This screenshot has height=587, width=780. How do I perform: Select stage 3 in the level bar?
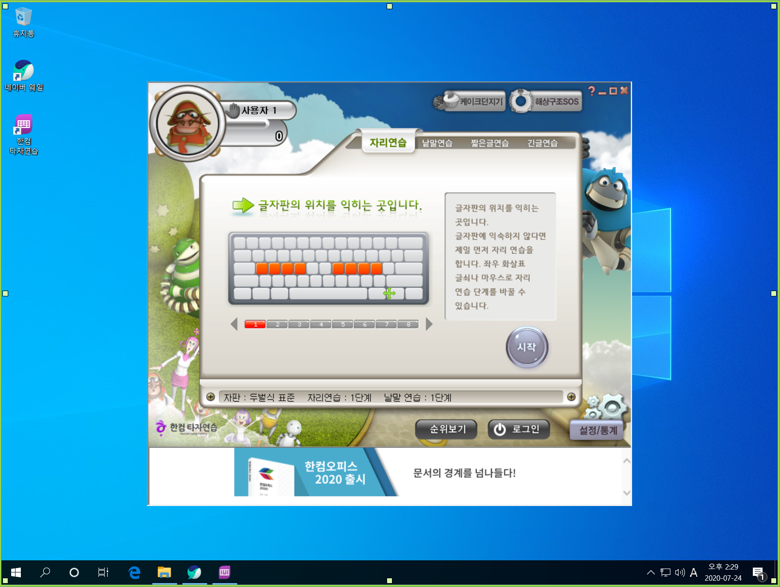pos(299,325)
